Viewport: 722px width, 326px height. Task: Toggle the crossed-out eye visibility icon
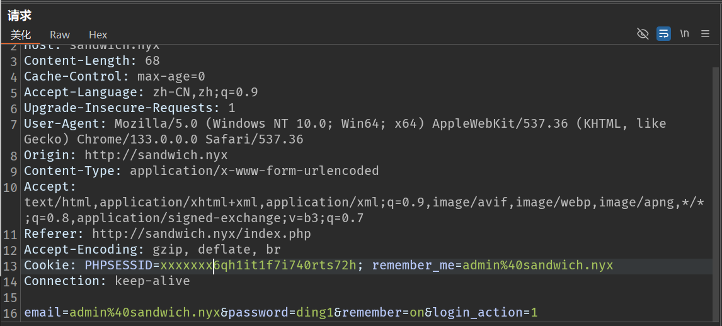643,34
